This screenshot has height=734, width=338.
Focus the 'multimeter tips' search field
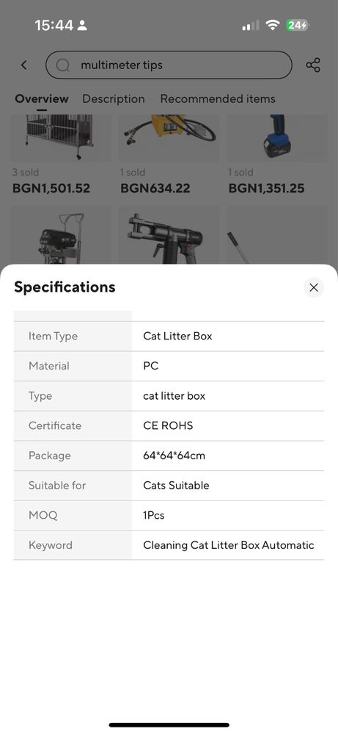pos(169,65)
